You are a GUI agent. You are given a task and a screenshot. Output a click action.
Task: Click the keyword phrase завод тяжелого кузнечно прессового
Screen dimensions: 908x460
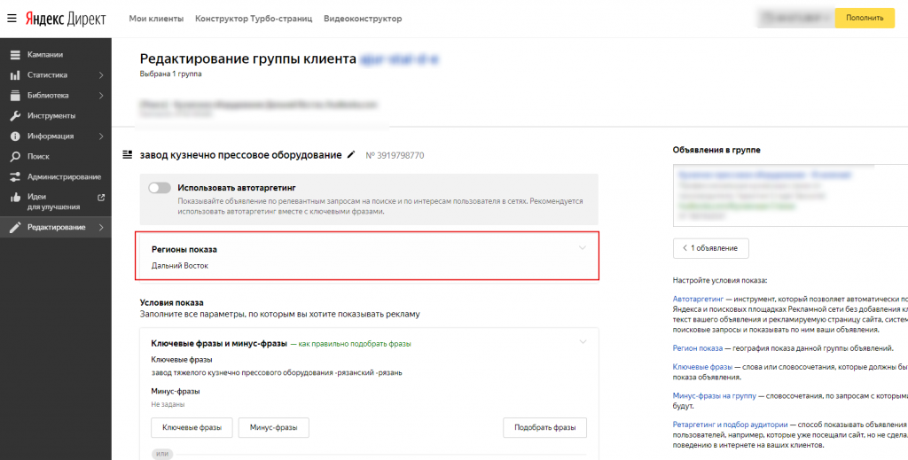(277, 372)
